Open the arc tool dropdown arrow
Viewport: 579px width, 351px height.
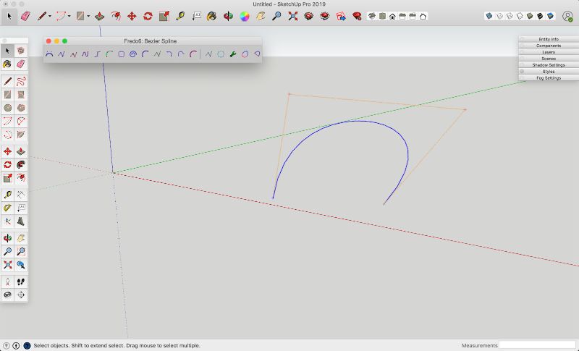[69, 16]
